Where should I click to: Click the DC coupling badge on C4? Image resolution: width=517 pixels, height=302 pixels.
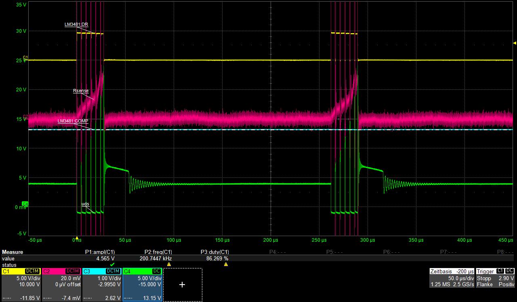(157, 271)
